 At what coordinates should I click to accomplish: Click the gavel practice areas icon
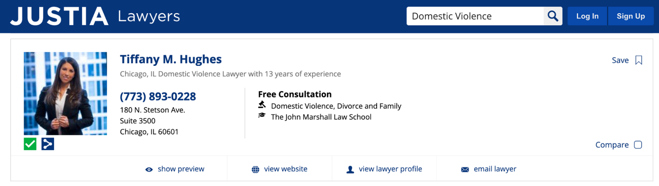point(262,105)
